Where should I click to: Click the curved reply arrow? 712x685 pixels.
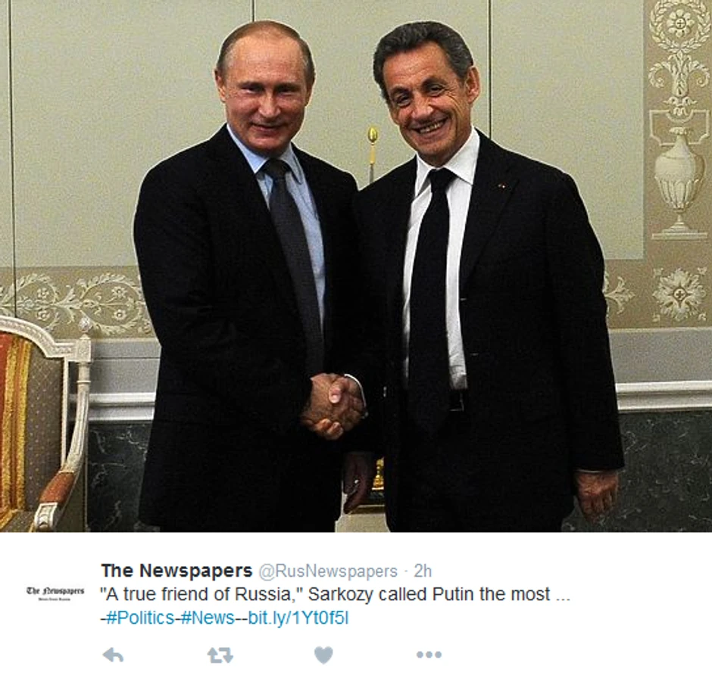point(113,655)
